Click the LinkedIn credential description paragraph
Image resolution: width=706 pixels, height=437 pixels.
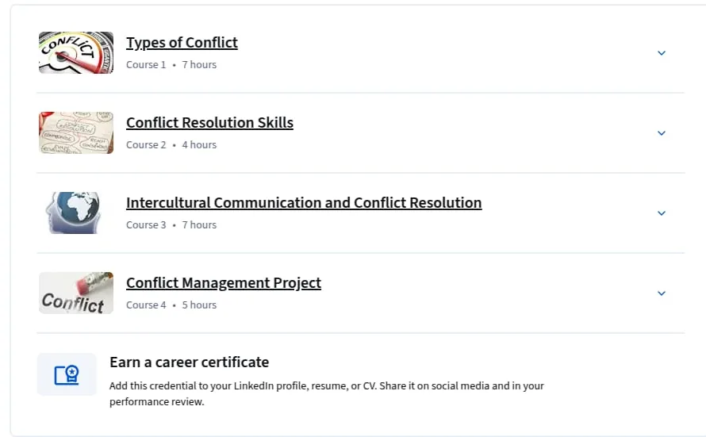click(x=327, y=394)
